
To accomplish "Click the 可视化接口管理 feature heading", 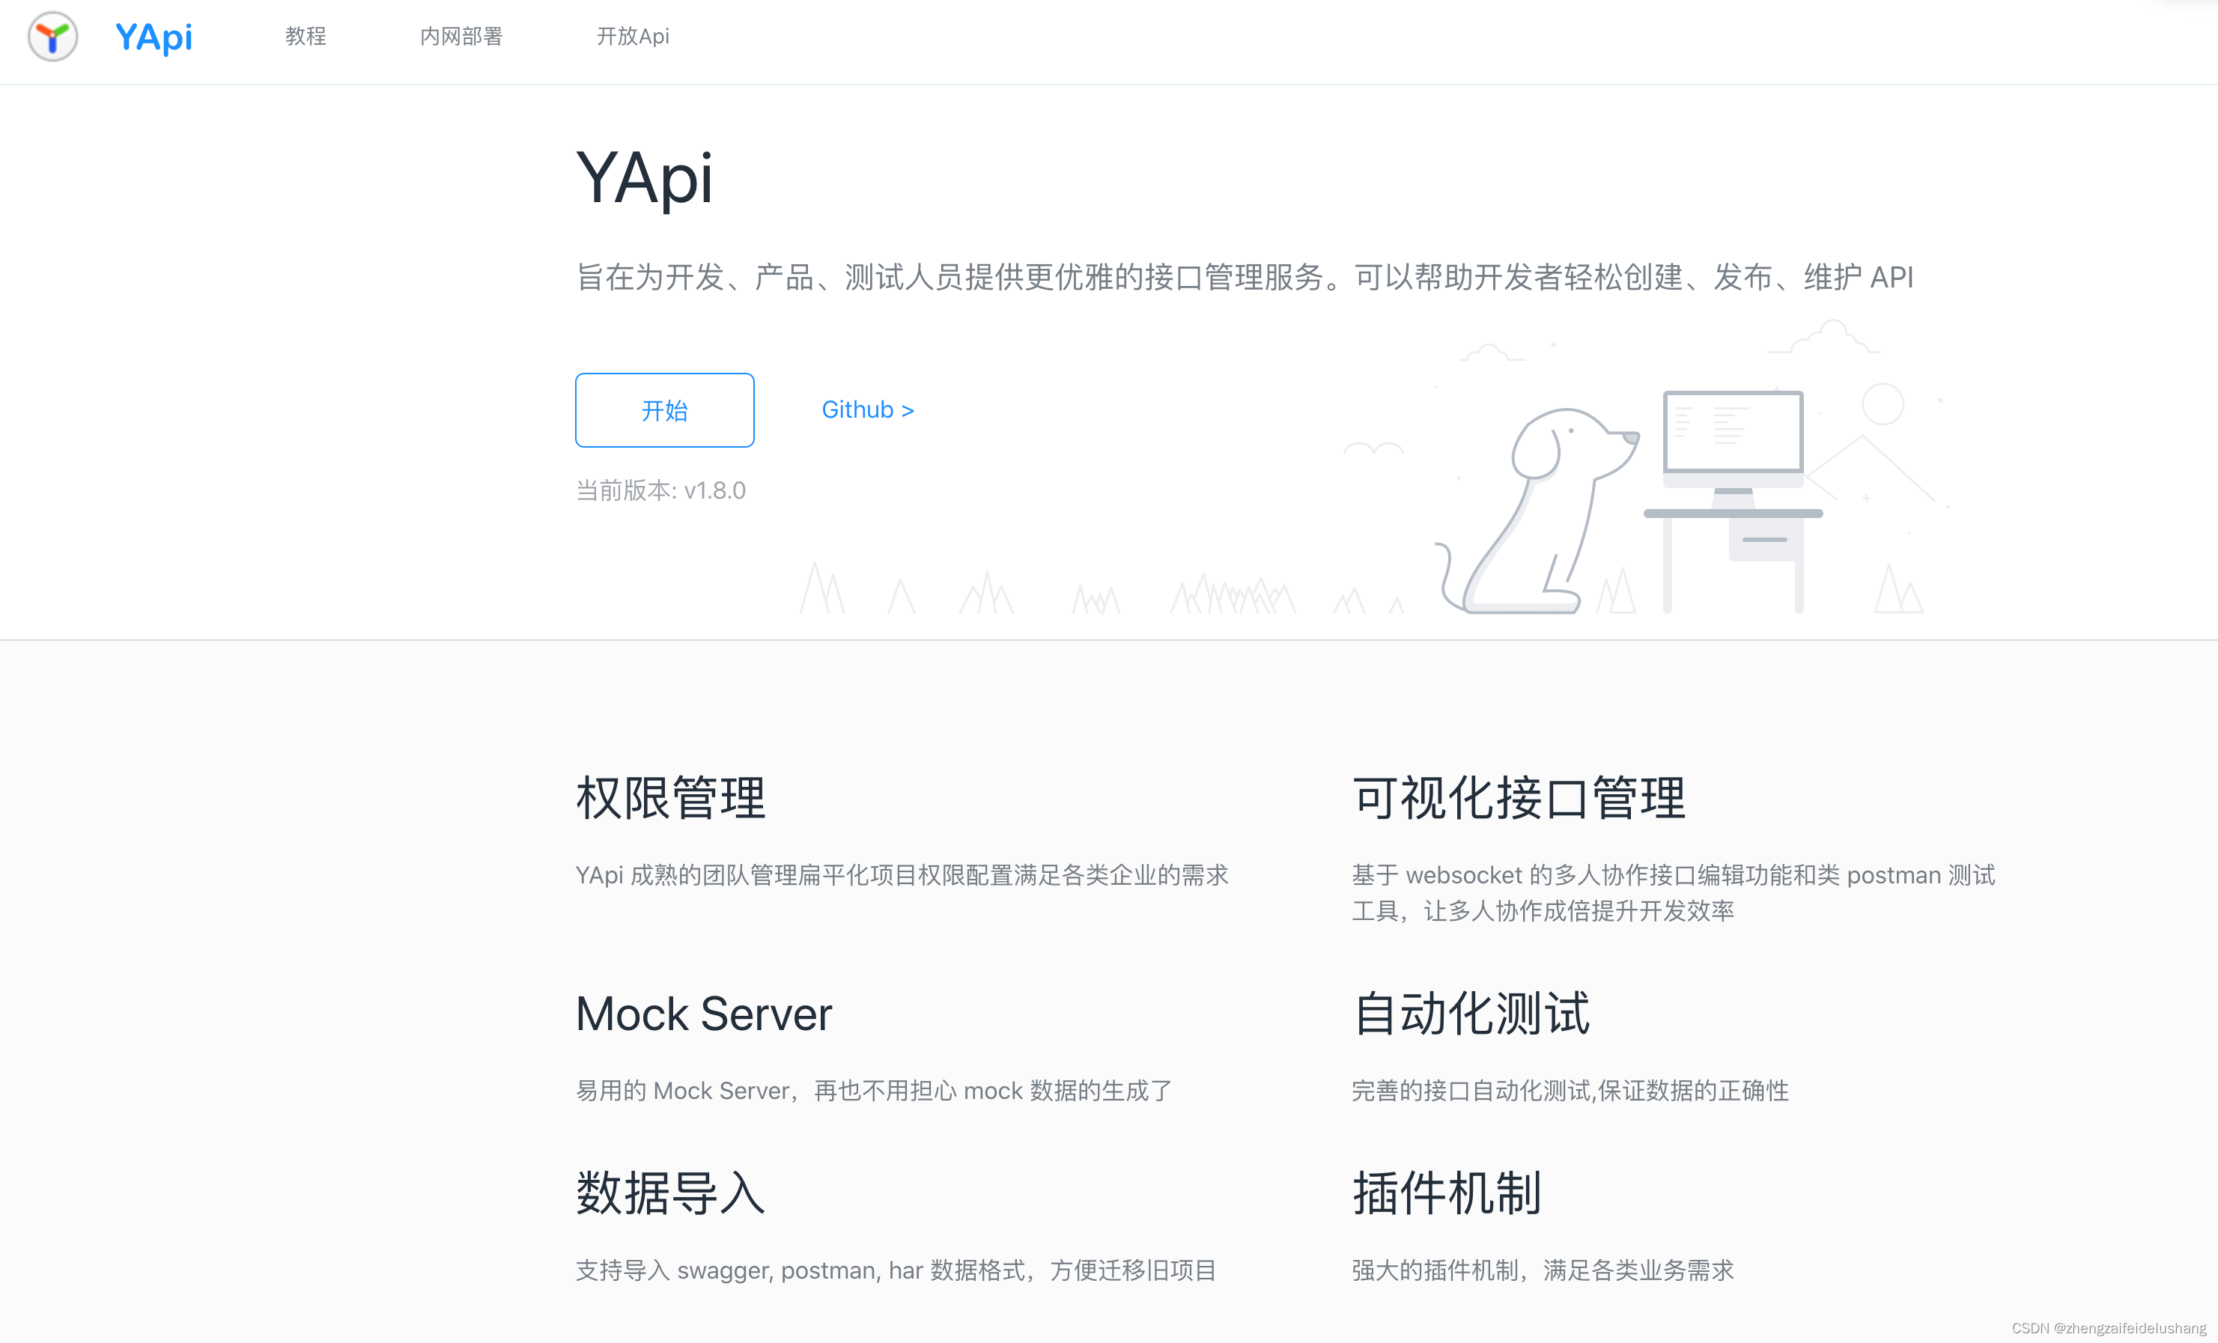I will tap(1519, 797).
